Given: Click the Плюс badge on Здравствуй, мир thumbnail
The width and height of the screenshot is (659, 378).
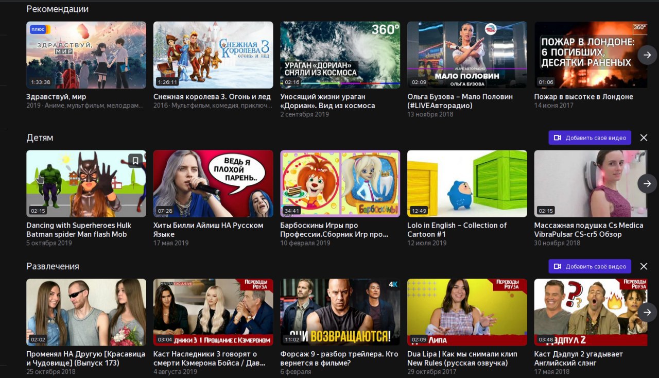Looking at the screenshot, I should pyautogui.click(x=39, y=29).
